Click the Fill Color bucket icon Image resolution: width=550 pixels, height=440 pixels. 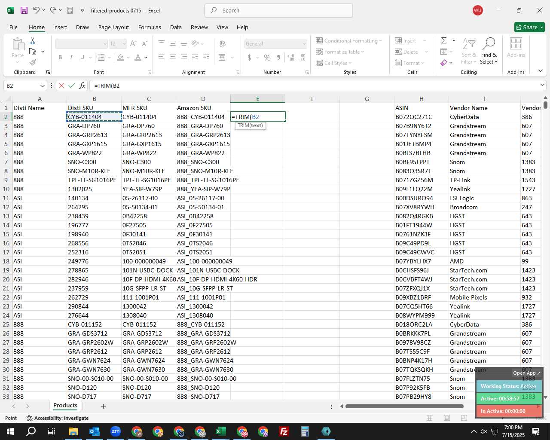121,57
